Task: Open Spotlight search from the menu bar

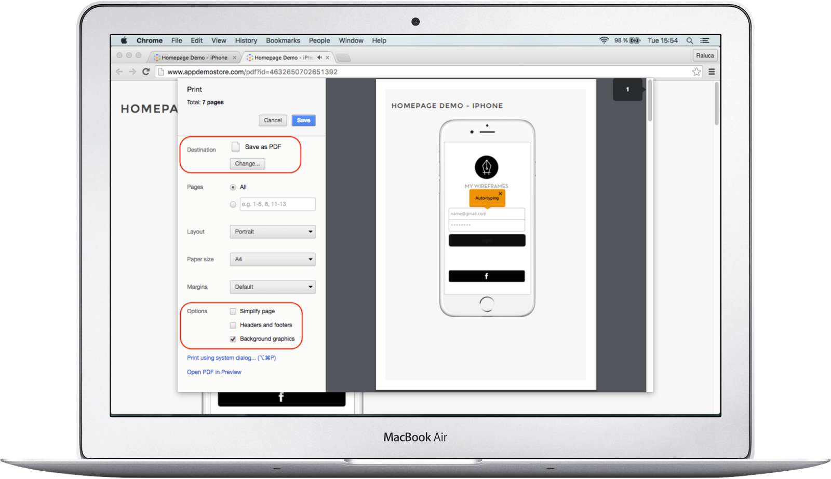Action: pyautogui.click(x=690, y=40)
